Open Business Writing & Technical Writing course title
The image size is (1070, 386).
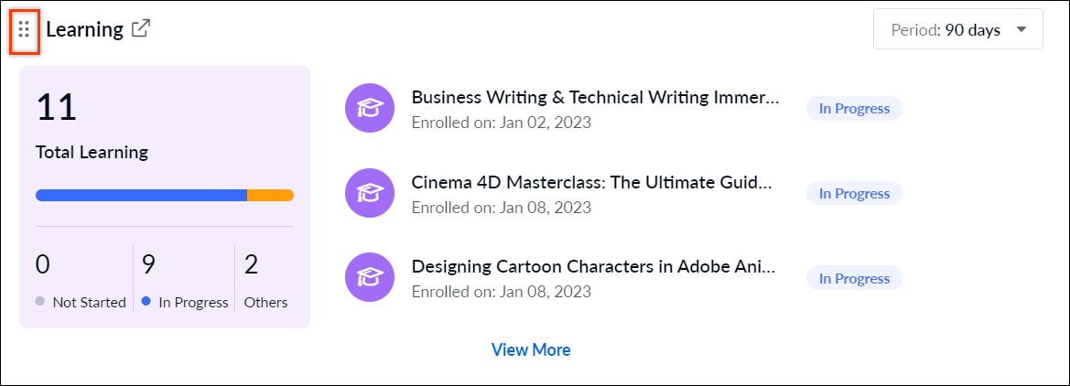click(x=595, y=98)
